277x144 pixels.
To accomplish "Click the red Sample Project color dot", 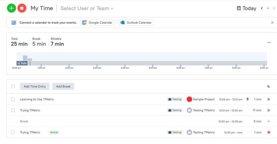I will (189, 99).
